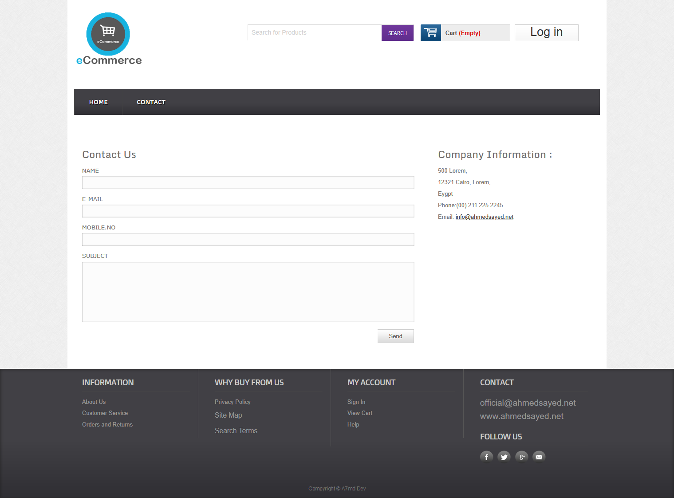Click the INFORMATION footer heading
This screenshot has width=674, height=498.
[x=108, y=383]
